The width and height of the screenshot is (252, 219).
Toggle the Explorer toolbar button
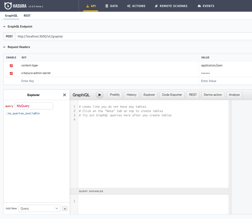pos(149,95)
